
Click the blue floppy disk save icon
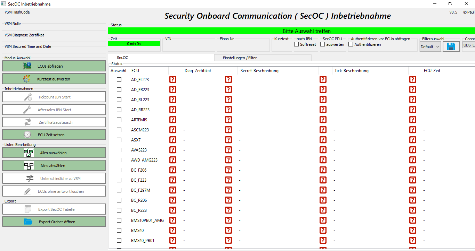(451, 46)
